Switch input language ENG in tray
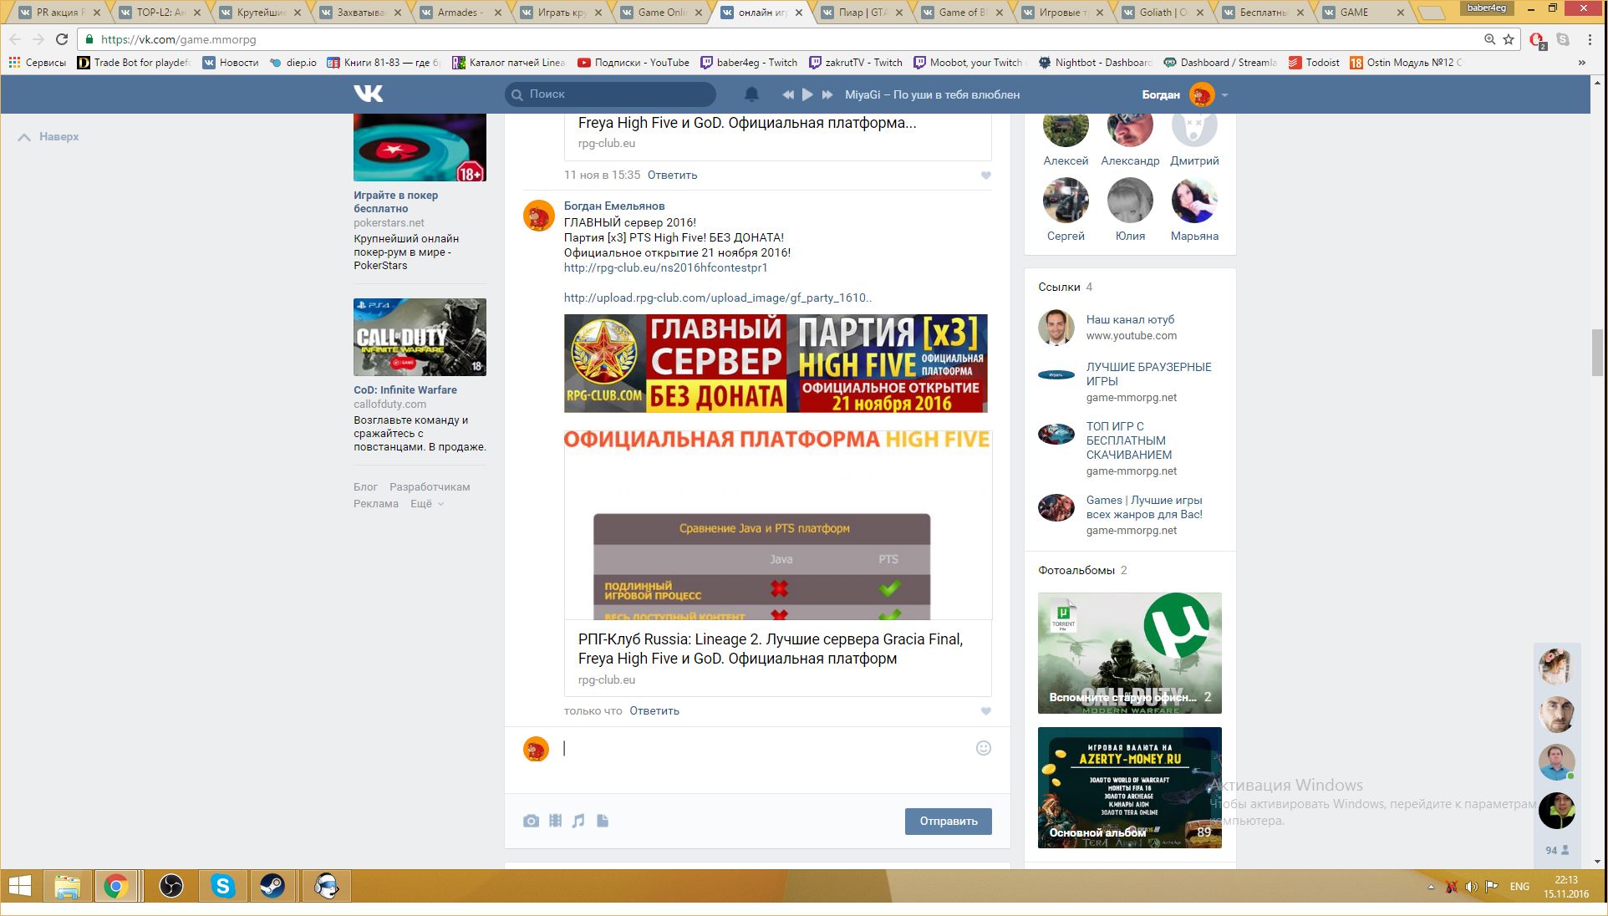Screen dimensions: 1608x916 (x=1519, y=887)
